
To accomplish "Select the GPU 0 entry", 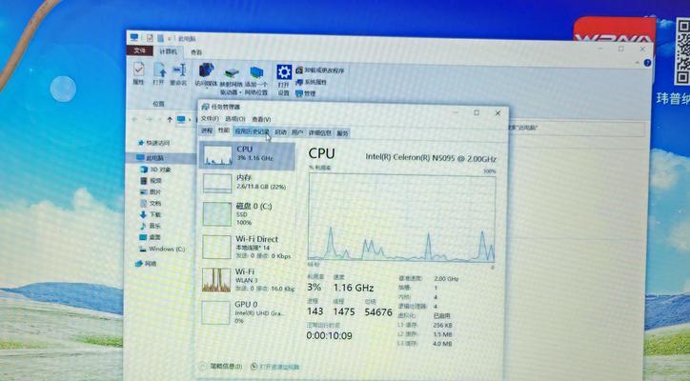I will pos(248,312).
